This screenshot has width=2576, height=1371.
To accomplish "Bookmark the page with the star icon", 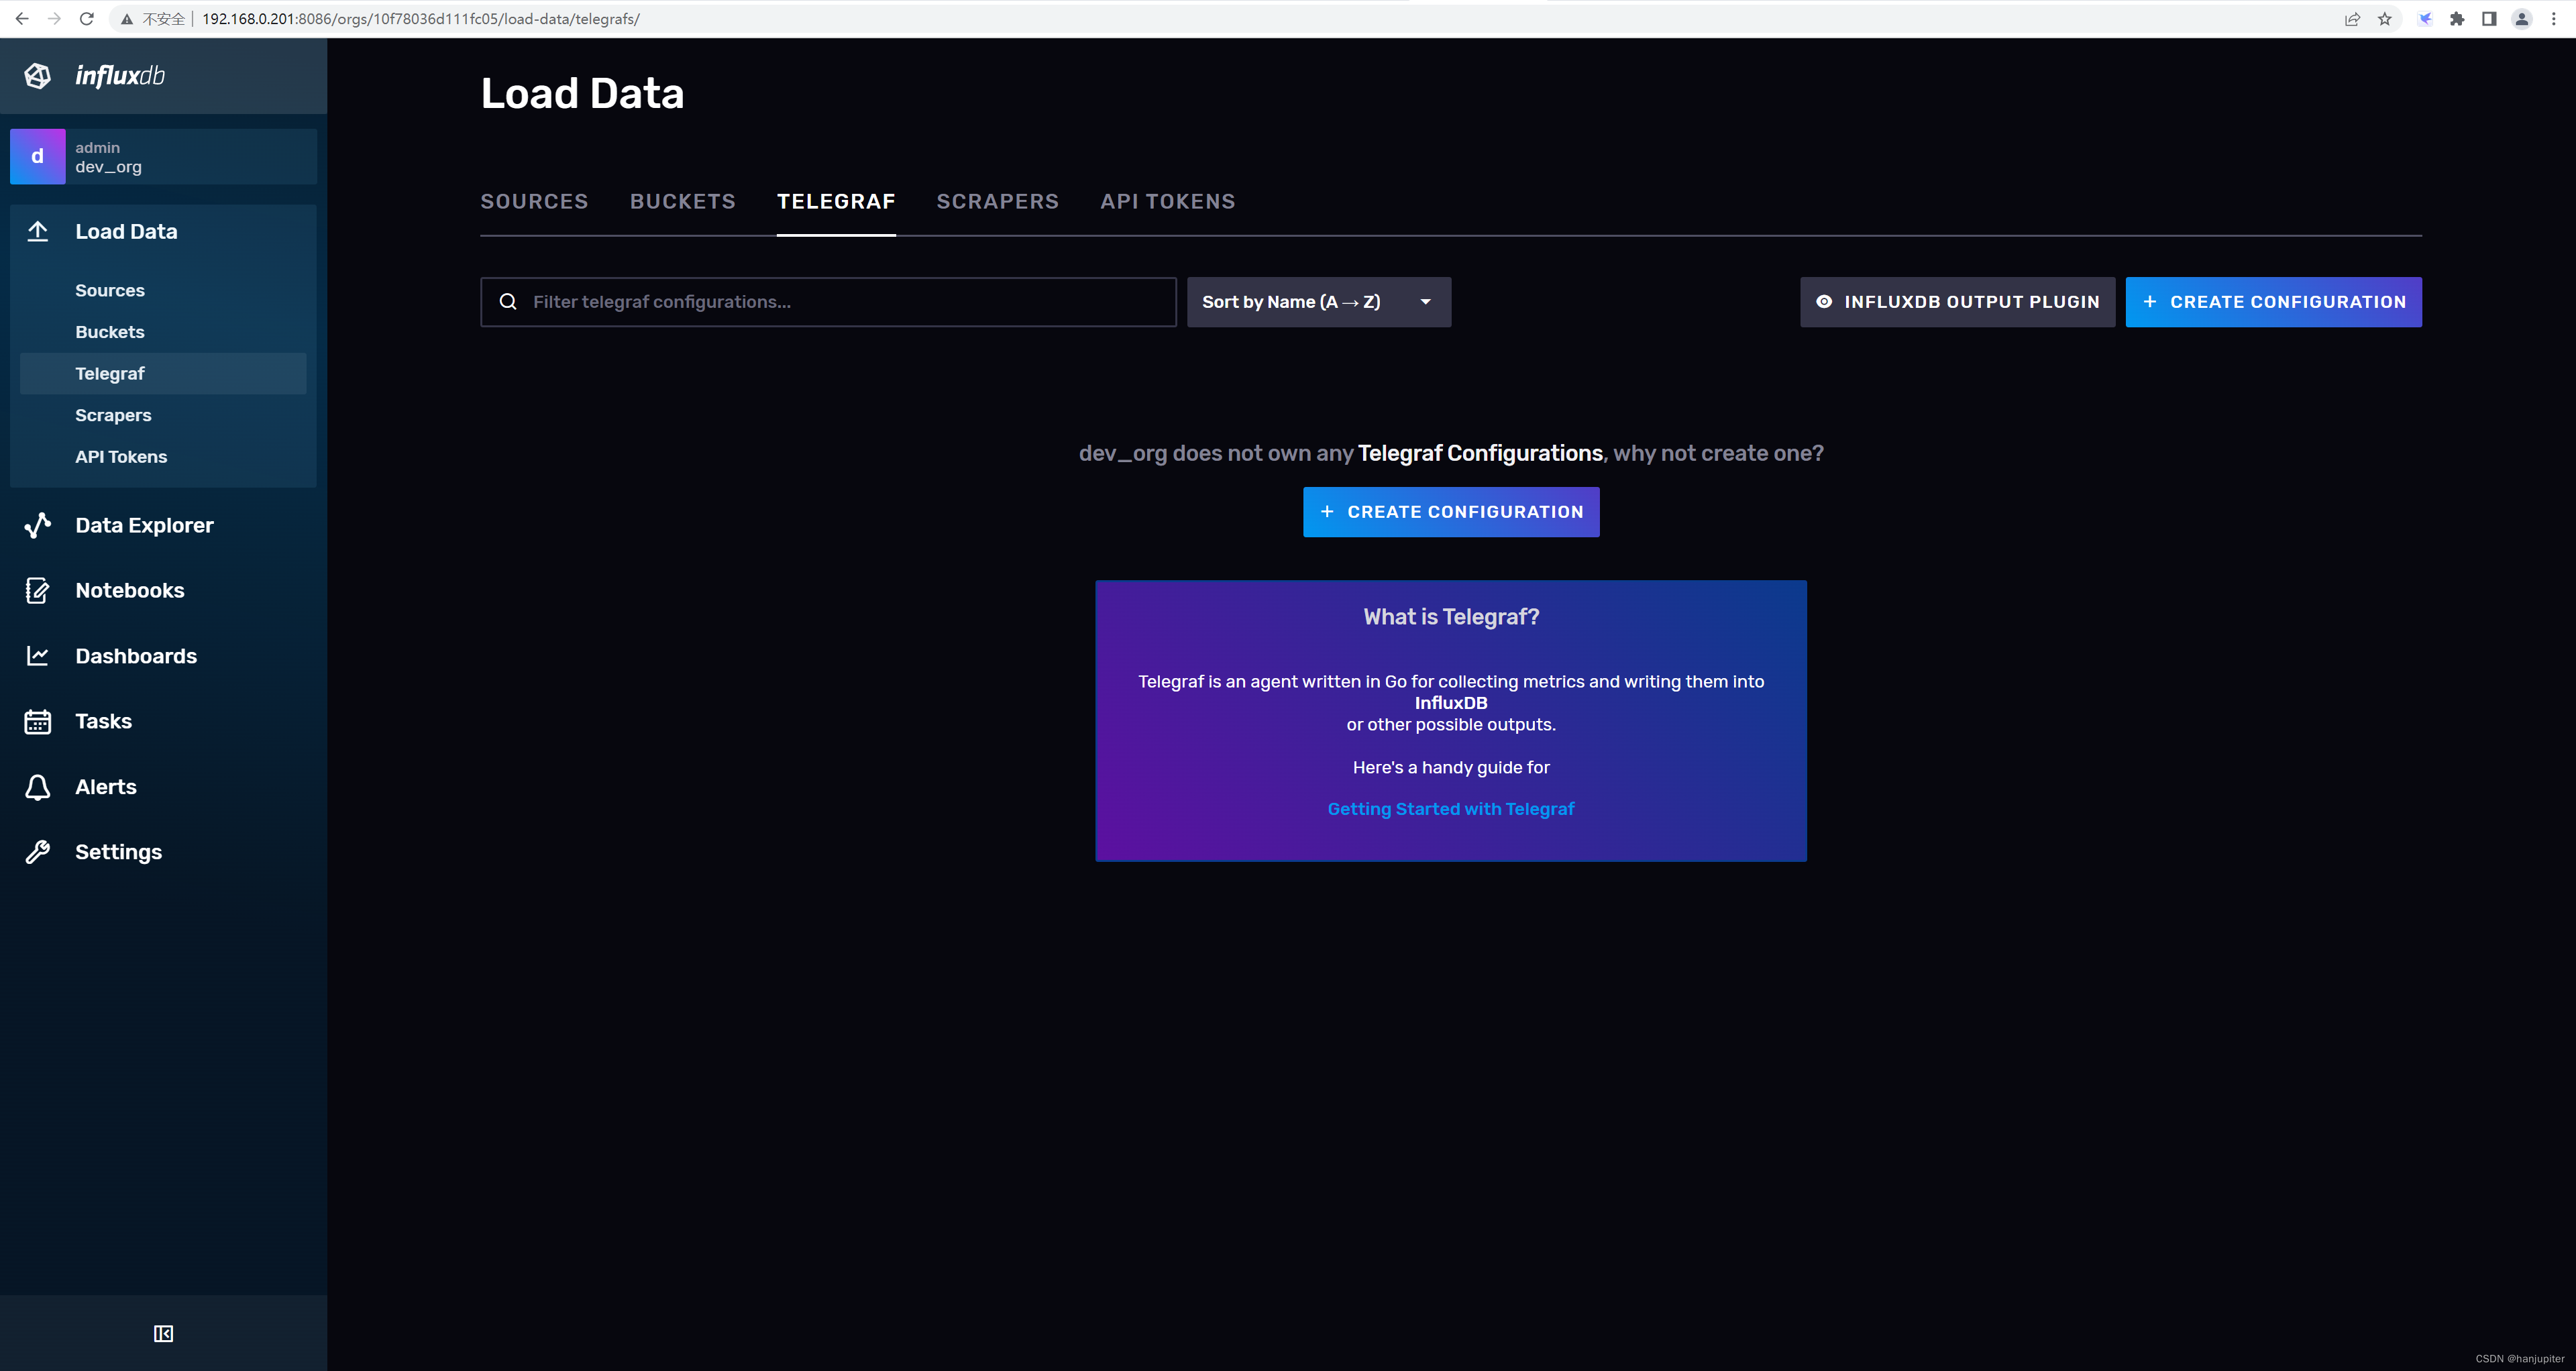I will [x=2385, y=19].
